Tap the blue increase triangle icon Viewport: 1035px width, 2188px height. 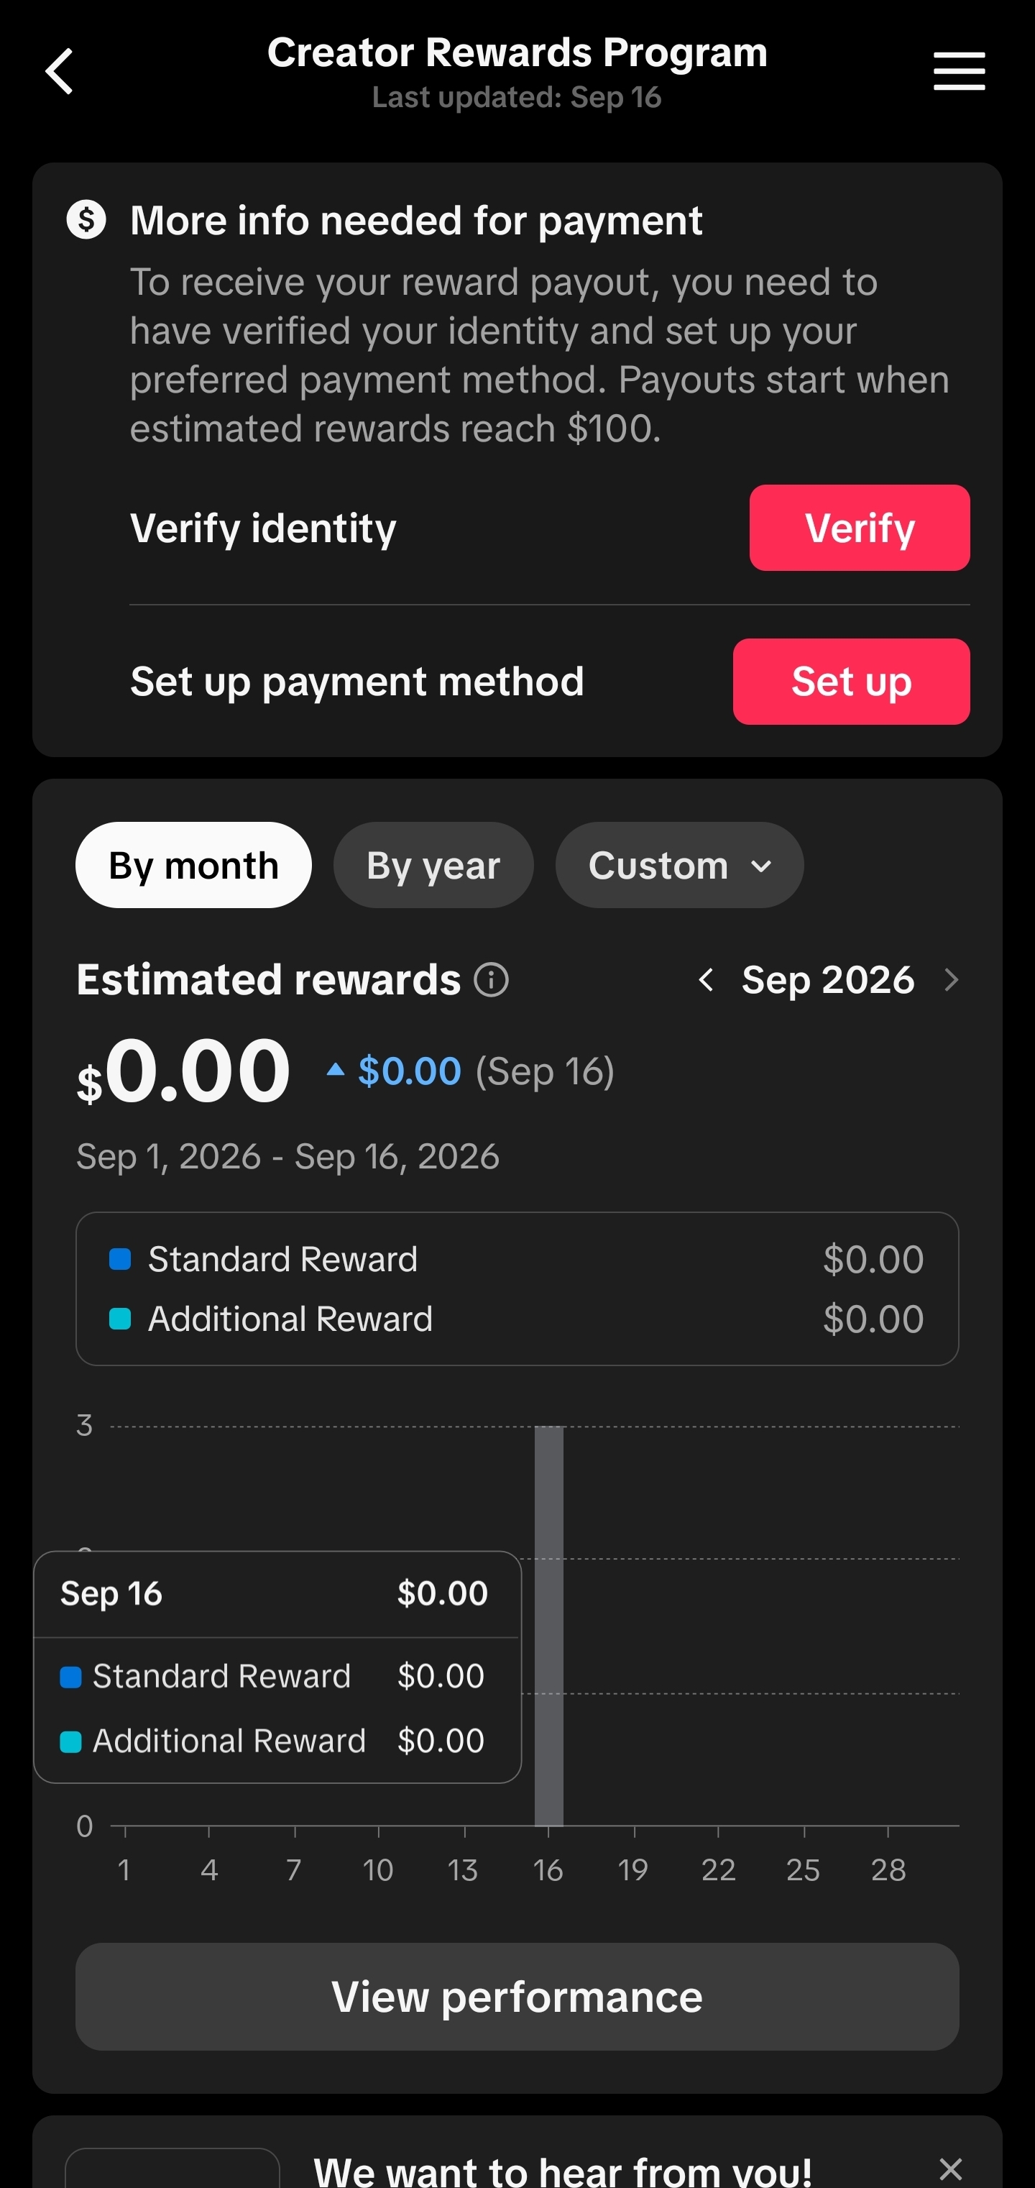click(336, 1069)
